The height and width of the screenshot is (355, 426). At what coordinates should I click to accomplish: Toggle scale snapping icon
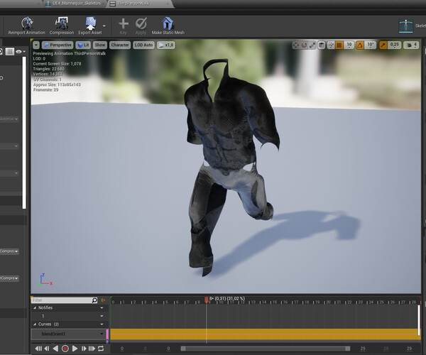(x=383, y=45)
